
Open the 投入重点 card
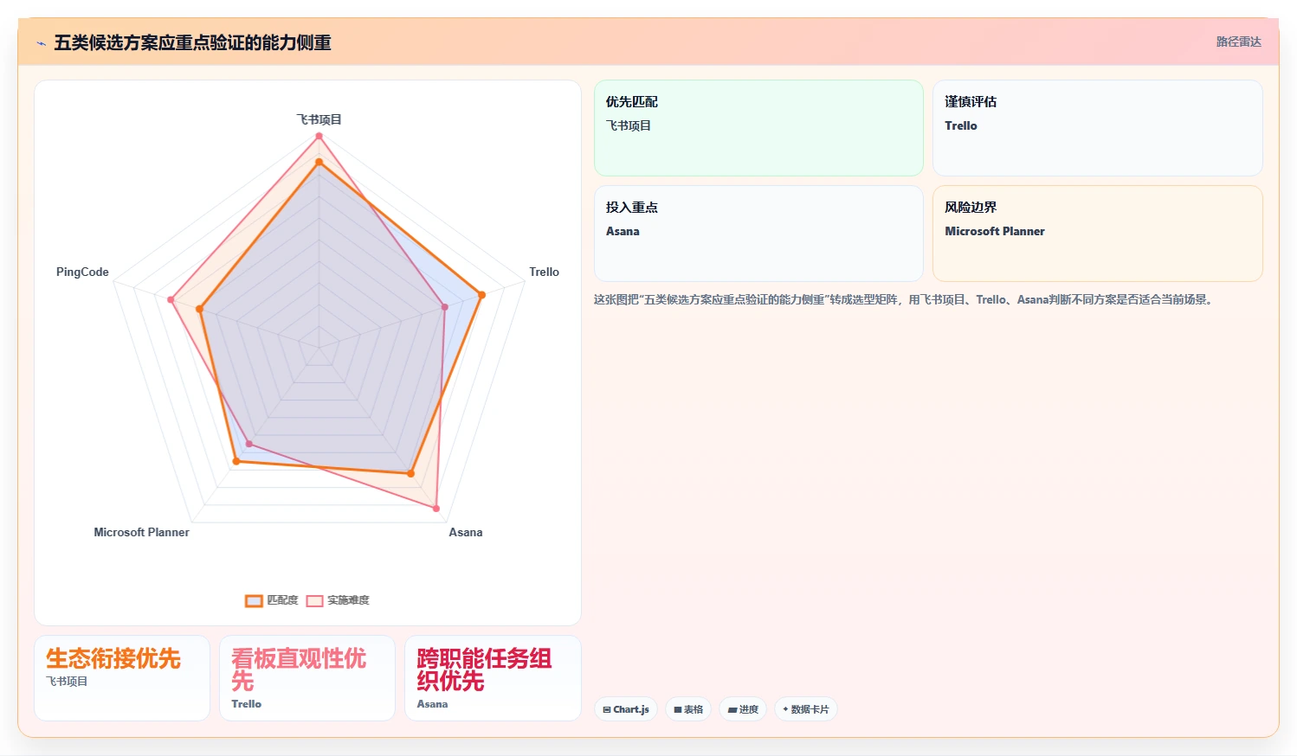click(x=758, y=234)
